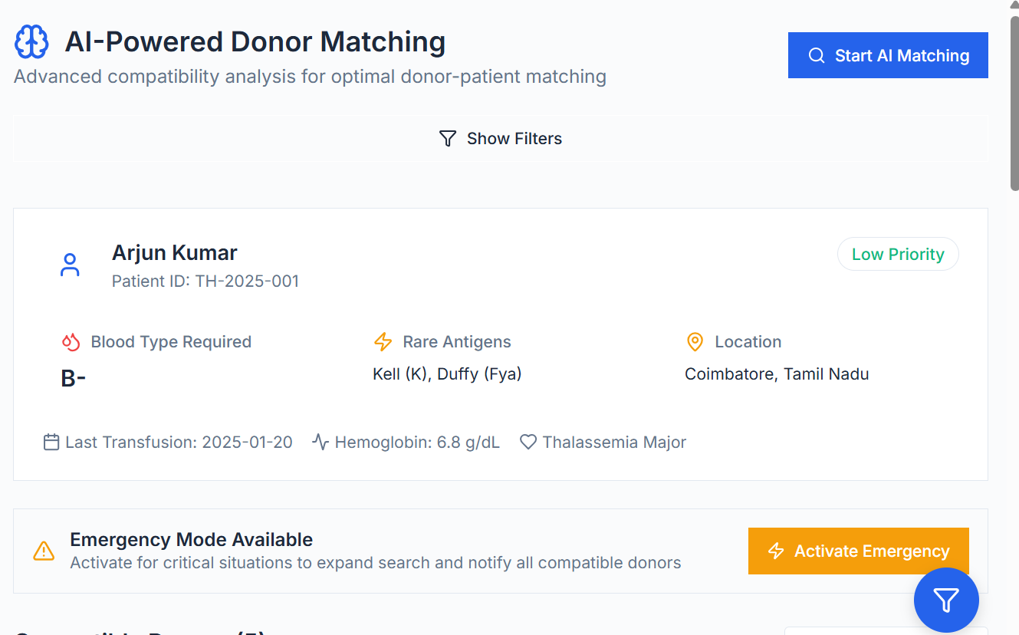Screen dimensions: 1019x635
Task: Click the patient name Arjun Kumar
Action: [x=175, y=253]
